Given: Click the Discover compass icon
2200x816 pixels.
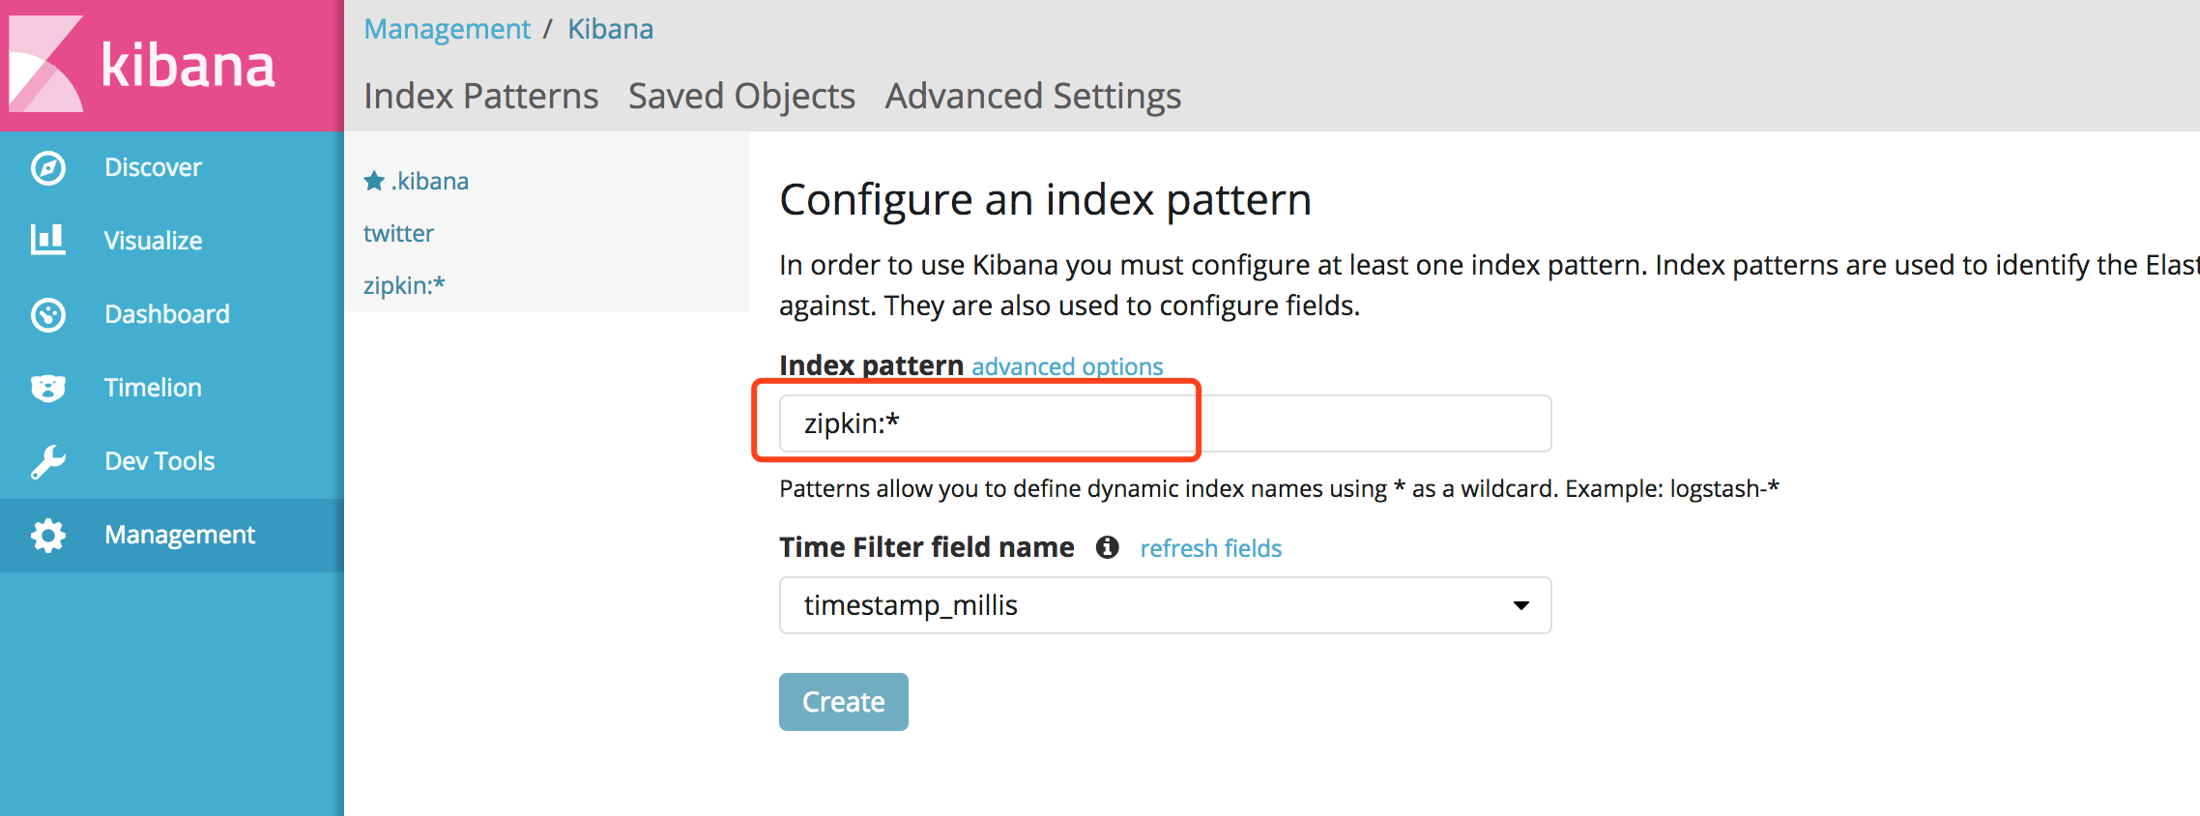Looking at the screenshot, I should [48, 167].
